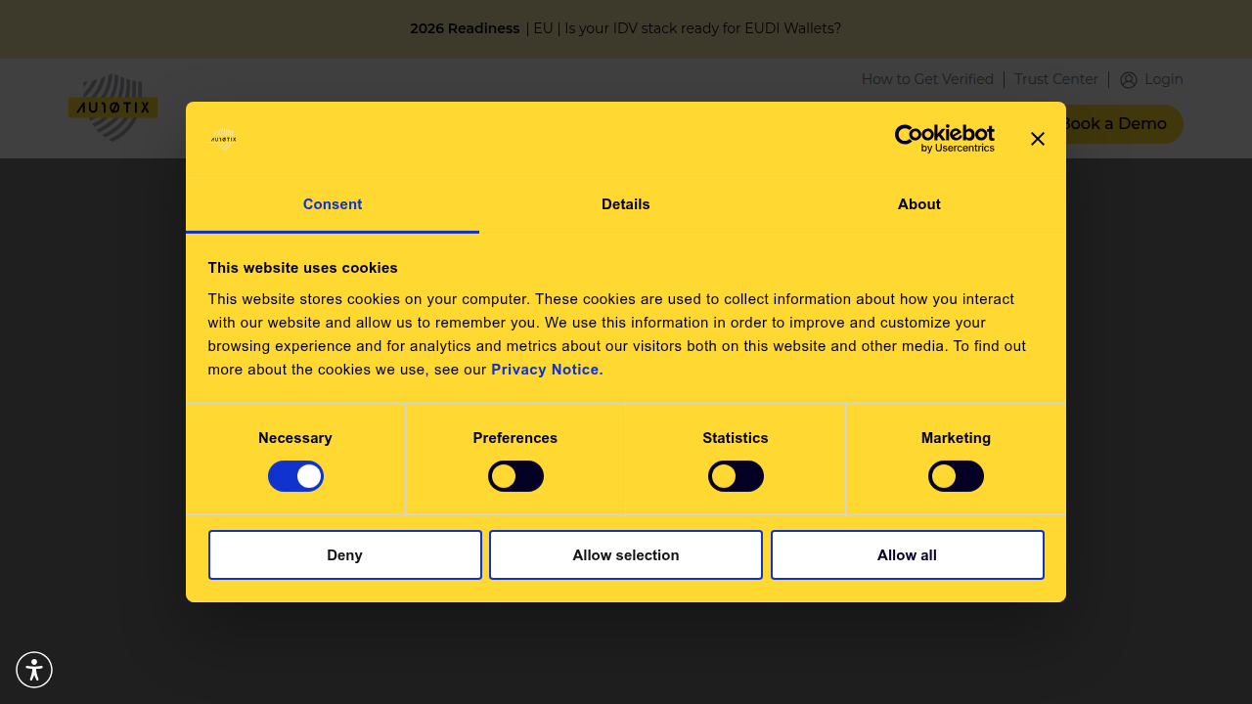Click the small AU10TIX logo in dialog

pos(224,139)
